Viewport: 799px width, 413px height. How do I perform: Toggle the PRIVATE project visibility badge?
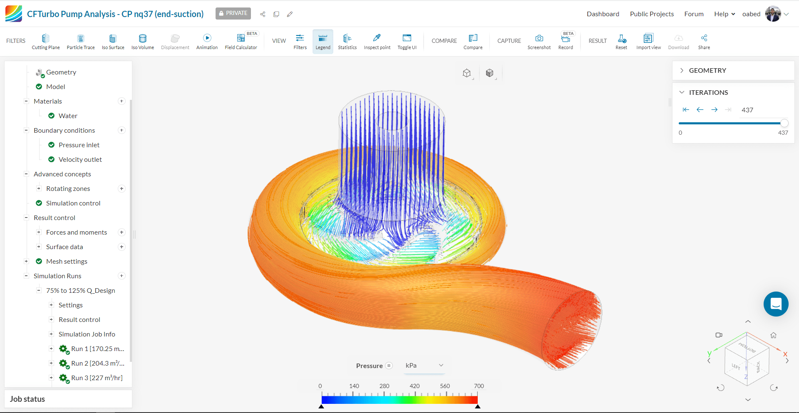[x=233, y=13]
